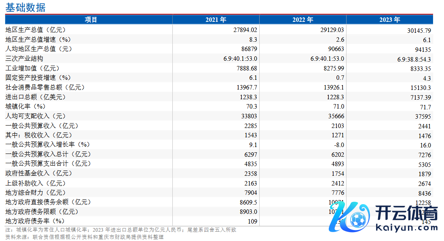The image size is (444, 241).
Task: Click the 基础数据 section title
Action: pyautogui.click(x=25, y=7)
